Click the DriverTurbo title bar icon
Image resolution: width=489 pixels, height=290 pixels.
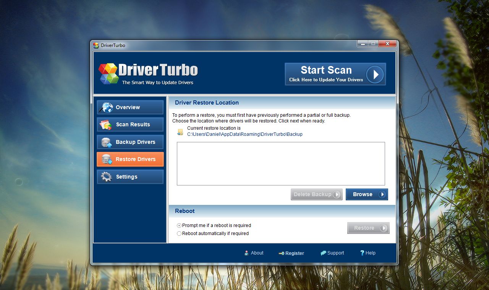(x=96, y=45)
